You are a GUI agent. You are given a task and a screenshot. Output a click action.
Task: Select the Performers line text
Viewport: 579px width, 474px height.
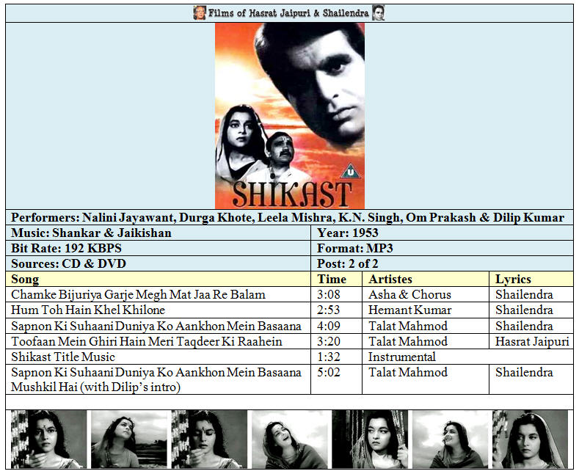click(x=288, y=217)
